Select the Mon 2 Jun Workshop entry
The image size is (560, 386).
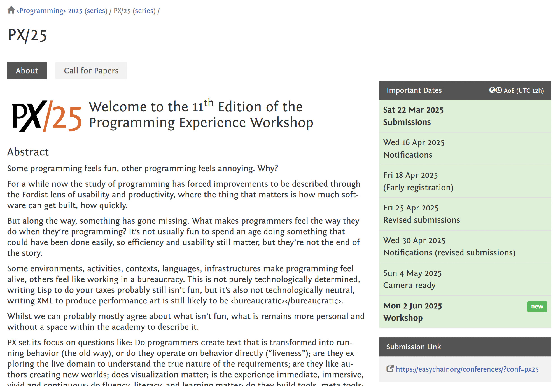coord(412,312)
